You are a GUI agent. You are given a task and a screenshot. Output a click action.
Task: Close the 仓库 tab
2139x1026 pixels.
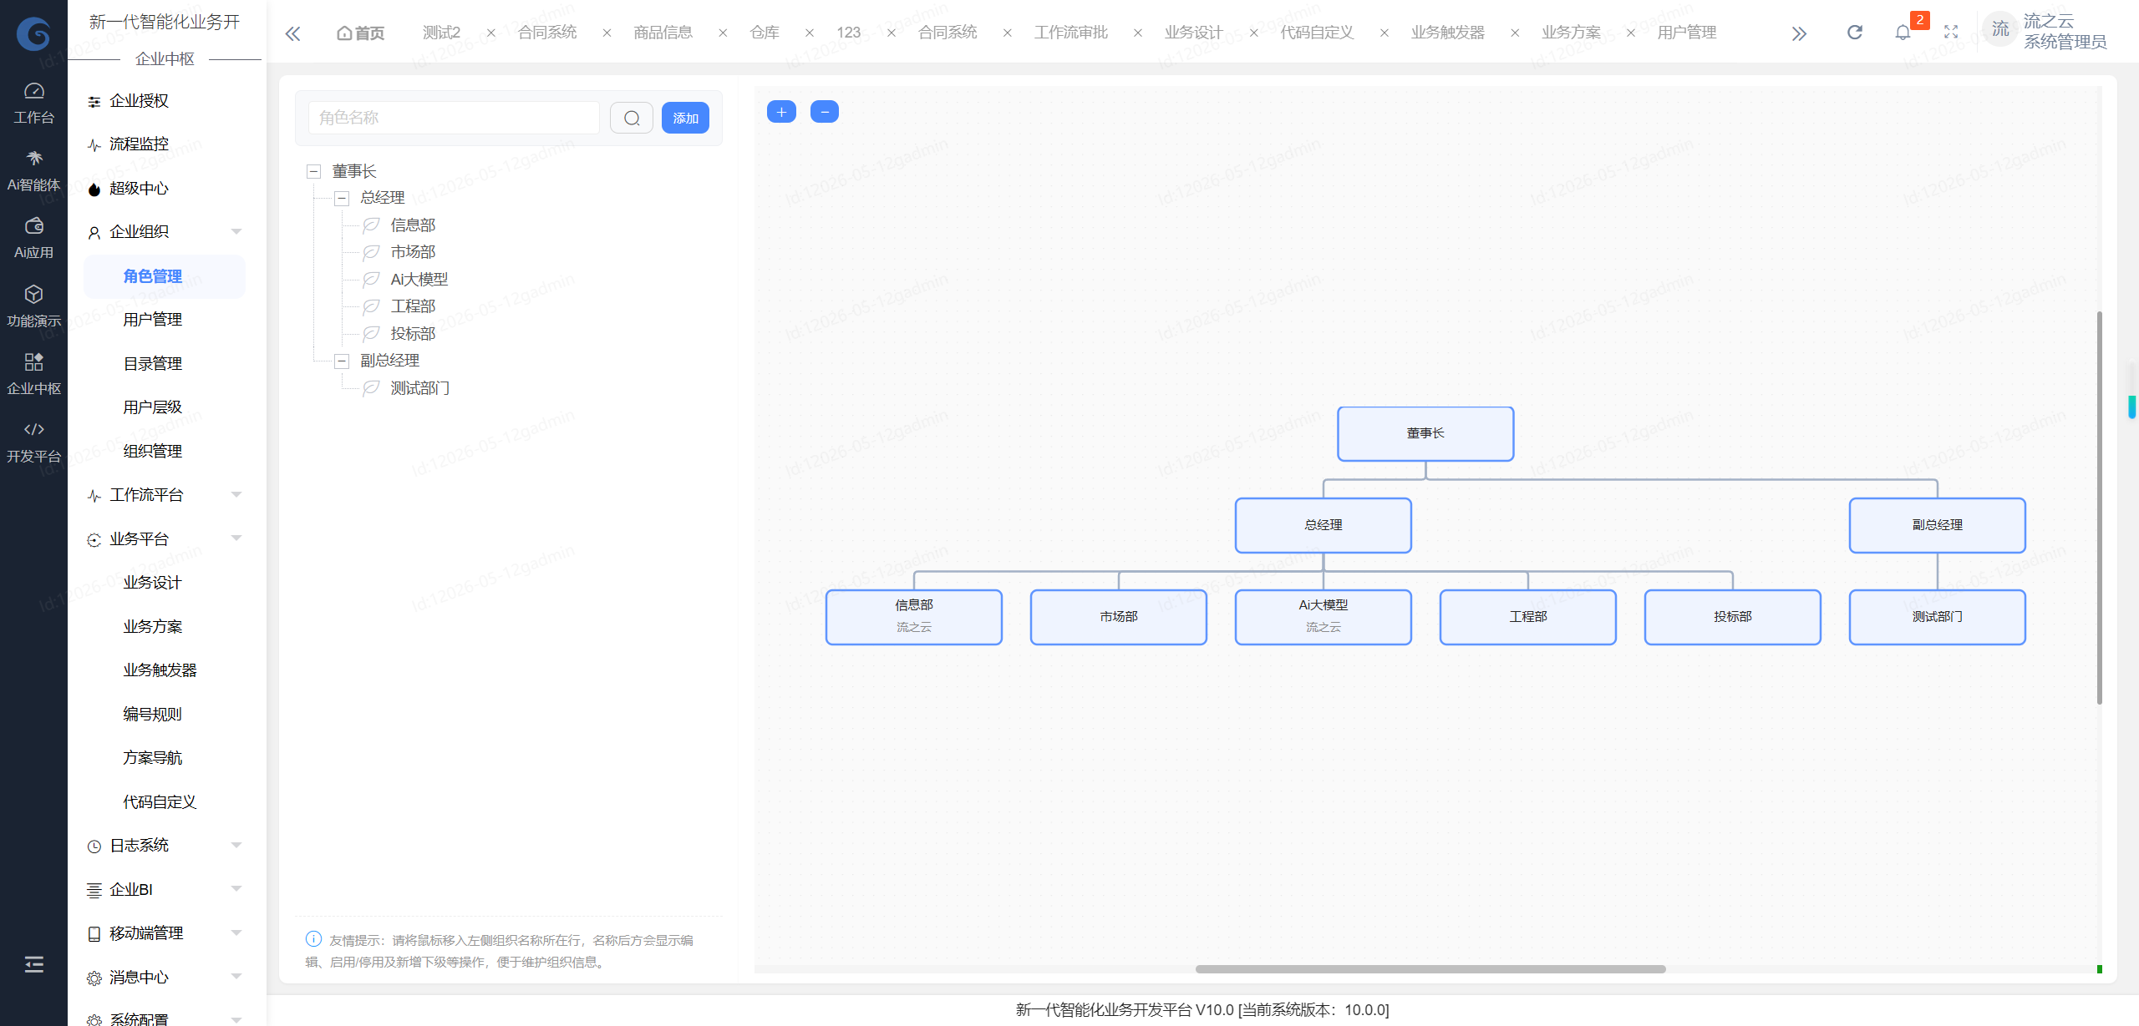pyautogui.click(x=810, y=33)
